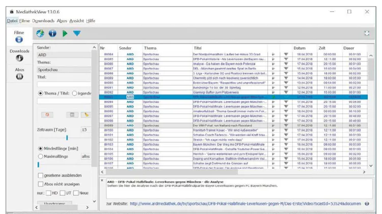Viewport: 382px width, 214px height.
Task: Download arrow in 'Schalke-Coach Tedesco' row
Action: click(286, 135)
